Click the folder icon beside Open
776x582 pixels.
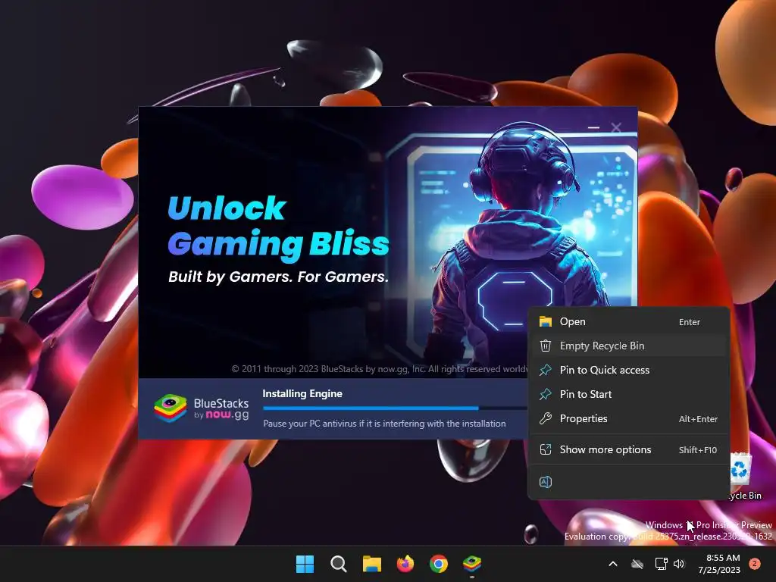[546, 321]
